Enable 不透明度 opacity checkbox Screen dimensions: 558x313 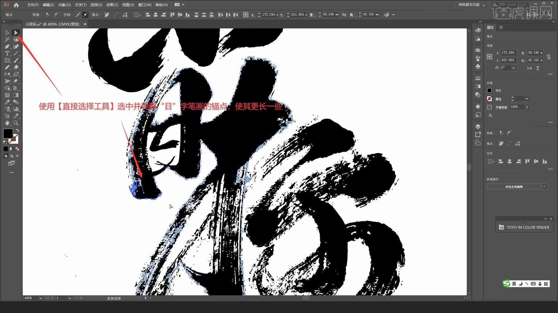(489, 107)
